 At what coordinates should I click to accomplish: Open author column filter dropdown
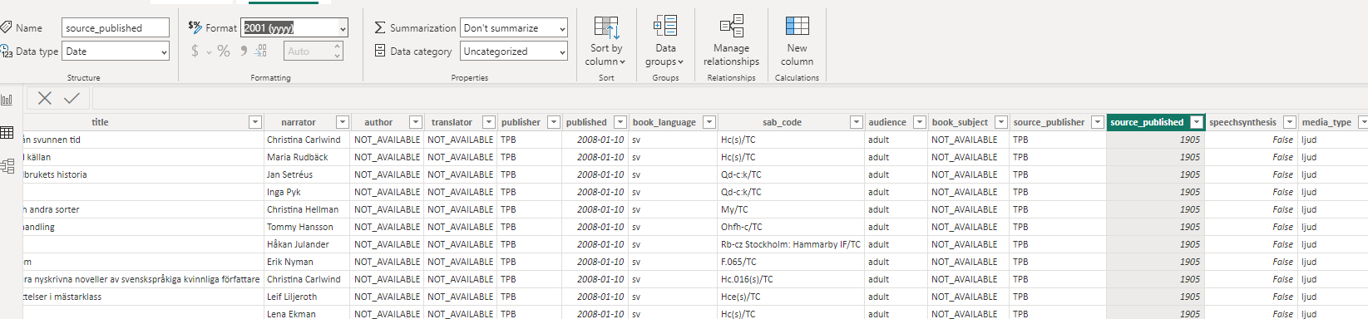(x=416, y=122)
